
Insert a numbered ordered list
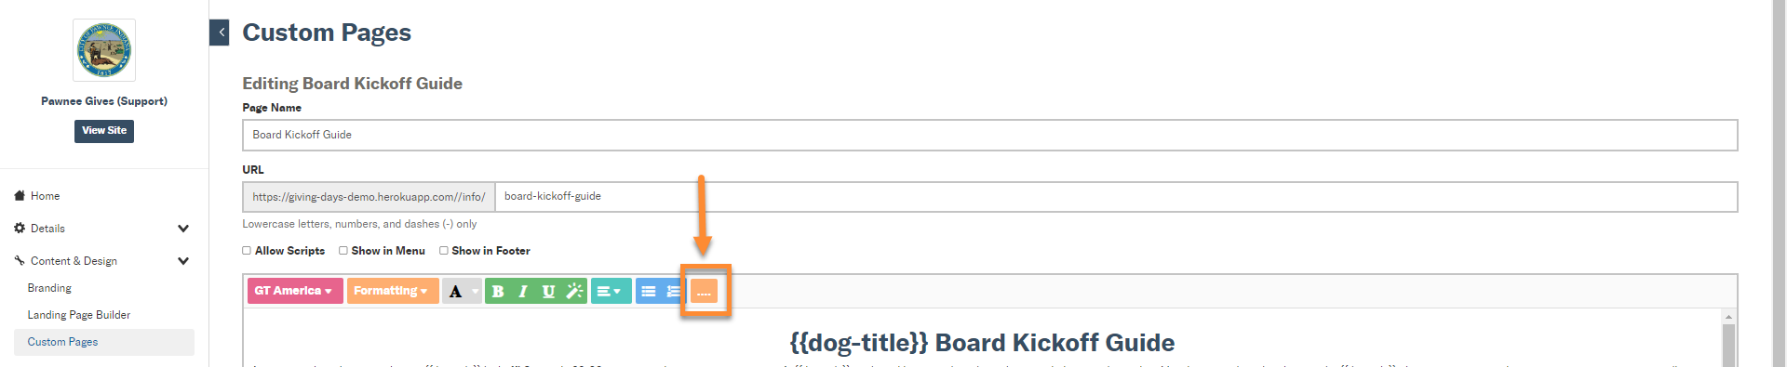tap(672, 291)
